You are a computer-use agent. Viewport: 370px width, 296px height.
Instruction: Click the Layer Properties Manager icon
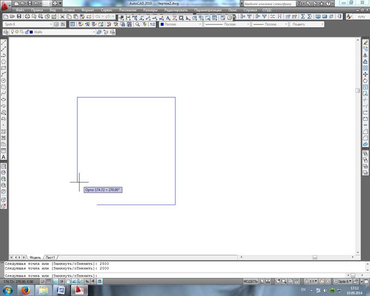(x=6, y=32)
